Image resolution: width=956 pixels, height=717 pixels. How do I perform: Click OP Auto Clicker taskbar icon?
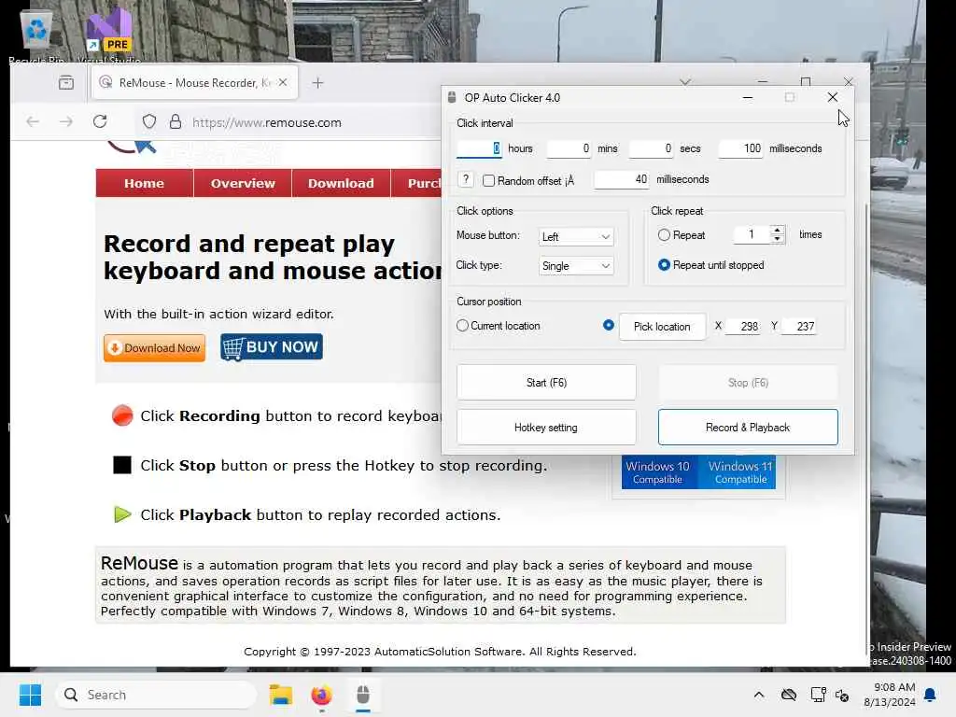click(363, 695)
